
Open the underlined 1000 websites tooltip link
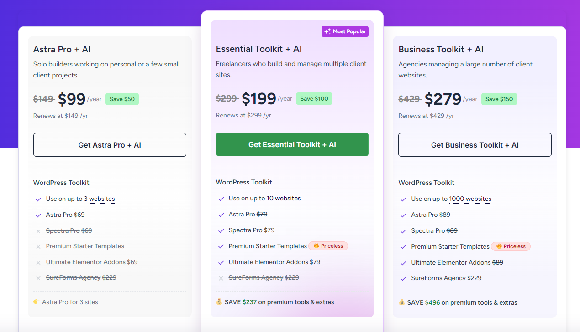(470, 199)
